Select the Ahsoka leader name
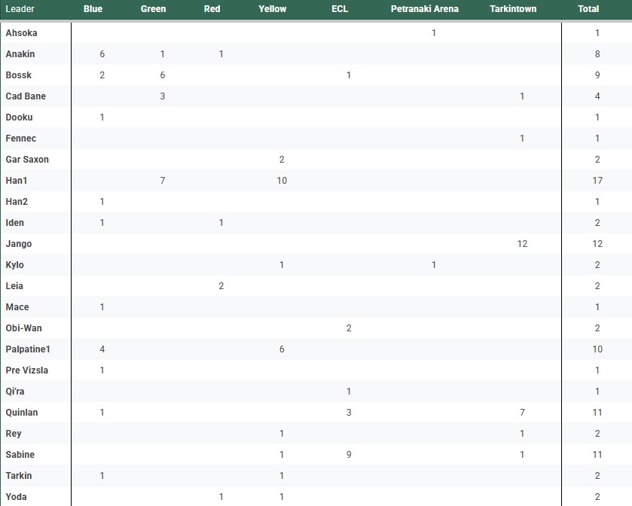Image resolution: width=632 pixels, height=506 pixels. (x=21, y=33)
